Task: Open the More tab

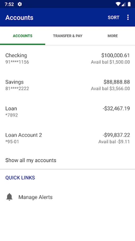Action: pos(113,36)
